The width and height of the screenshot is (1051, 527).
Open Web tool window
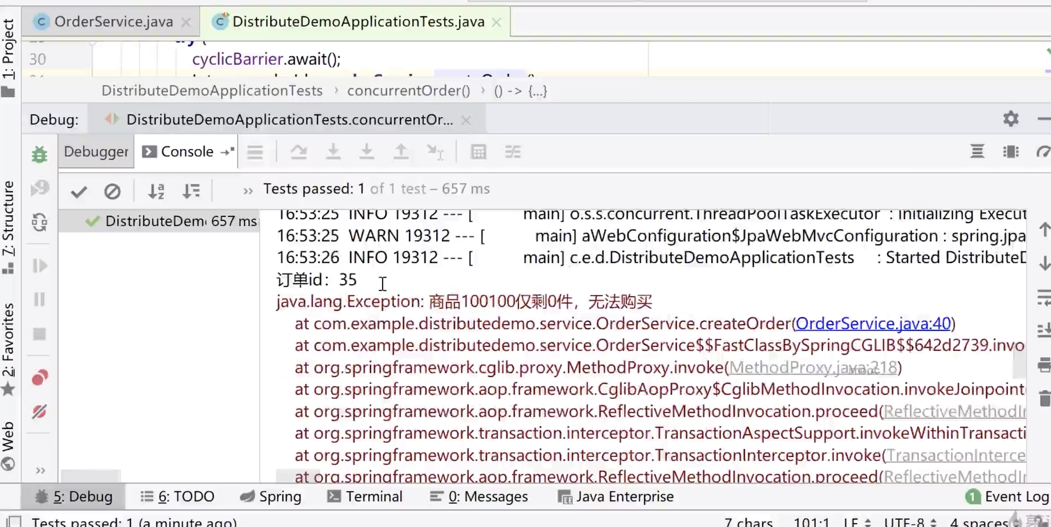8,446
